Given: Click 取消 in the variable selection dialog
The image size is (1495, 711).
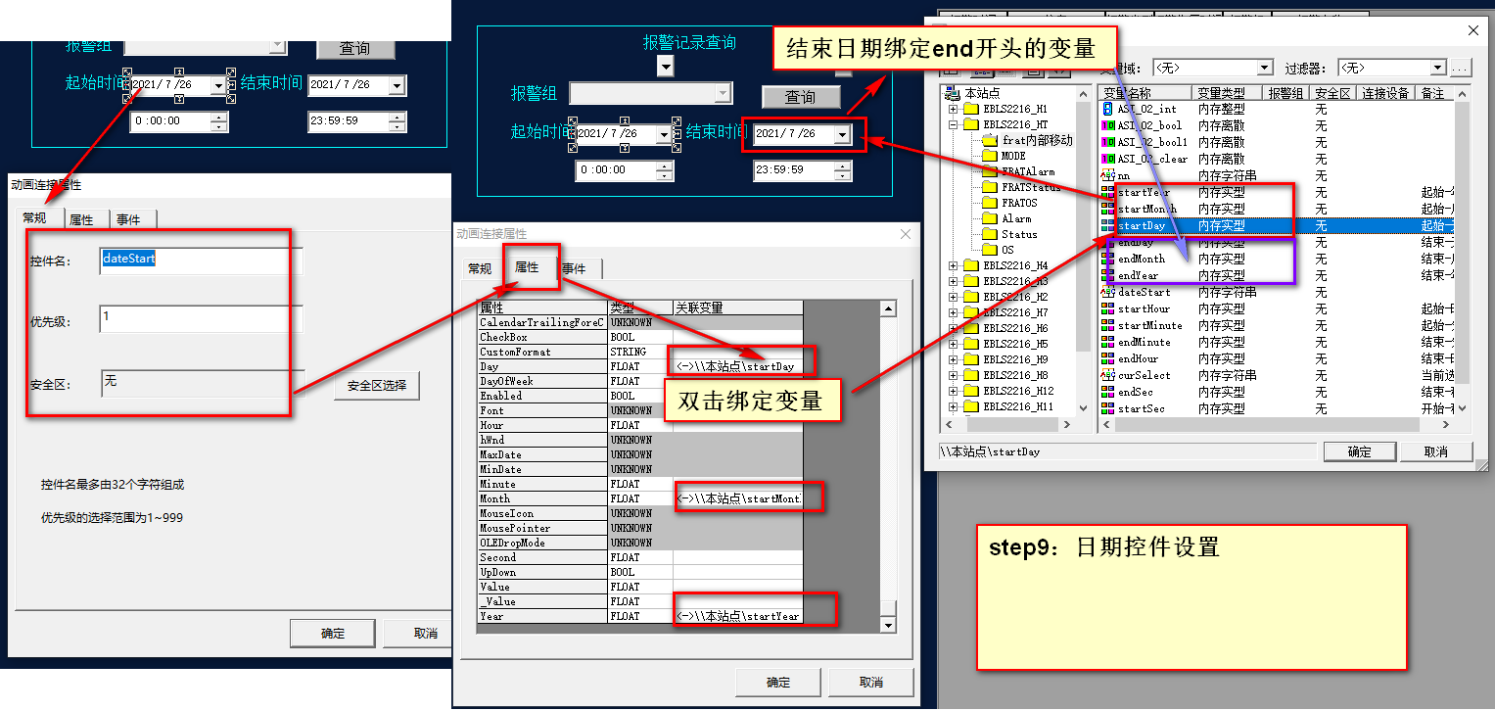Looking at the screenshot, I should 1436,451.
